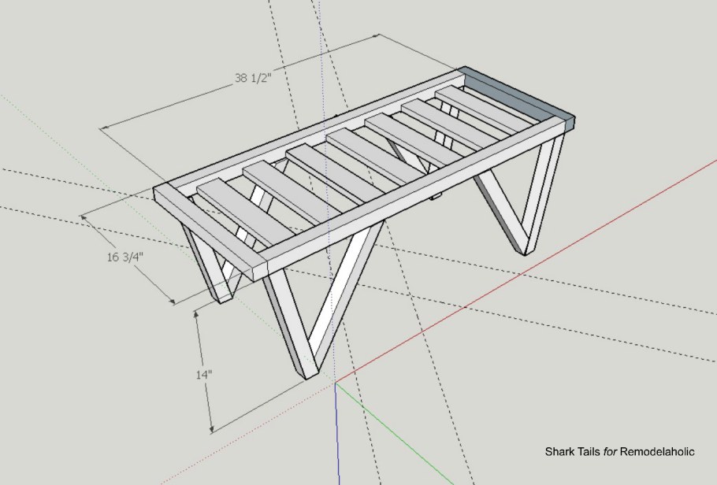
Task: Click the green axis line
Action: (x=410, y=432)
